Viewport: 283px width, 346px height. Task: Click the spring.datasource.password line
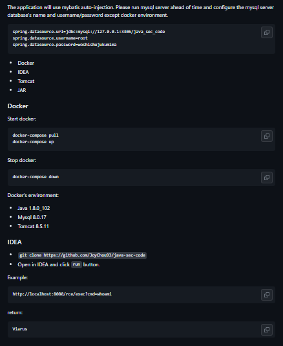(65, 45)
